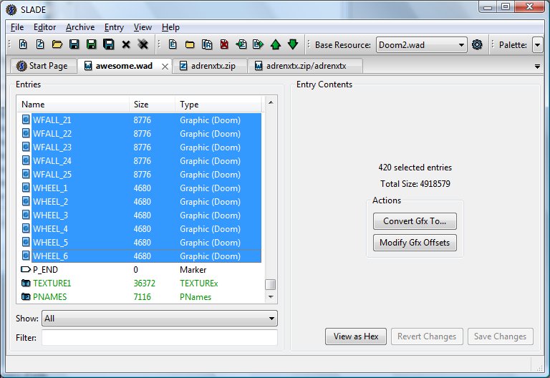Add a new entry with the E page icon
The width and height of the screenshot is (550, 378).
pos(172,44)
